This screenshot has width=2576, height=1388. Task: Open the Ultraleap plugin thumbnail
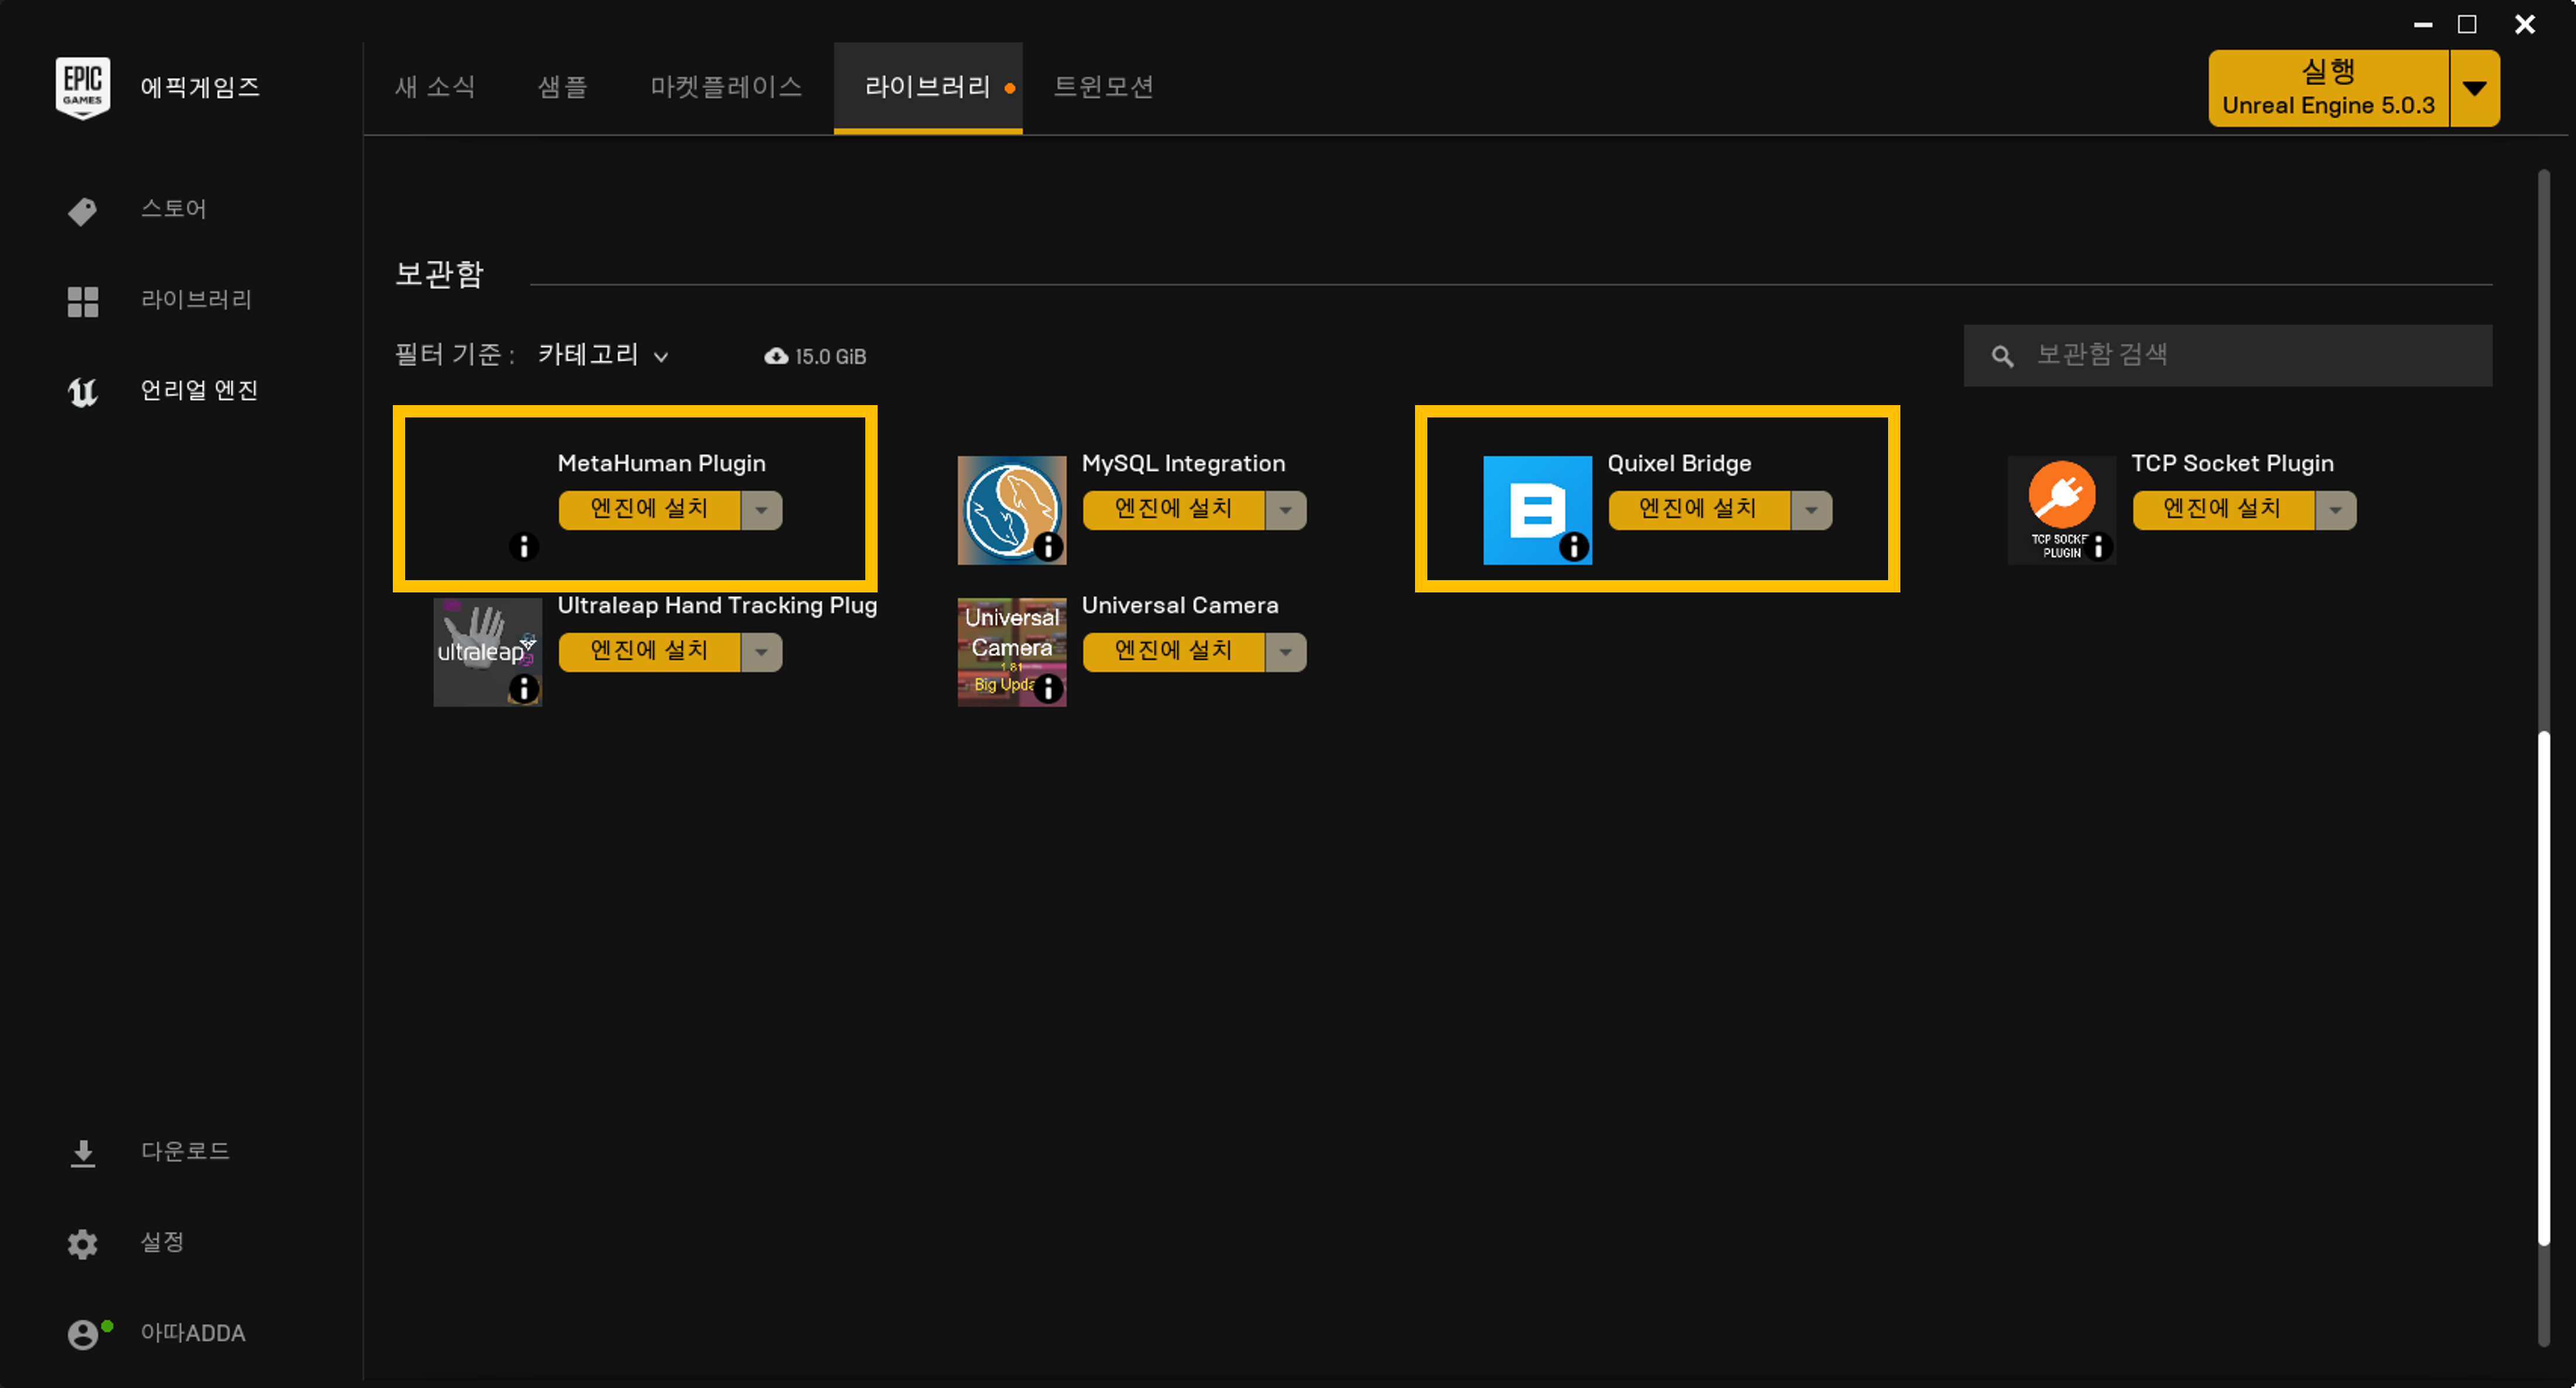click(487, 652)
